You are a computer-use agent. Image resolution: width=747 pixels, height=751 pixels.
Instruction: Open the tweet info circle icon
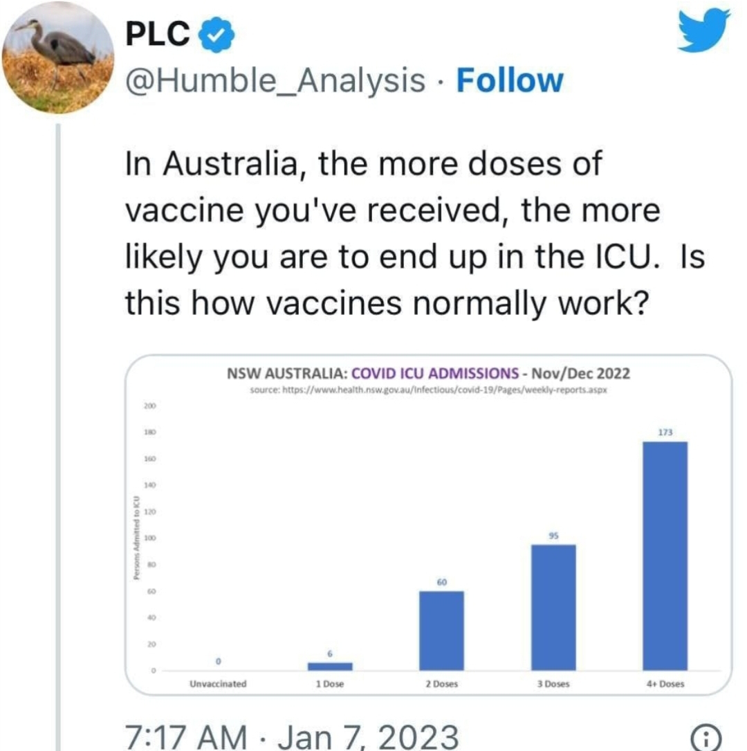pos(703,734)
